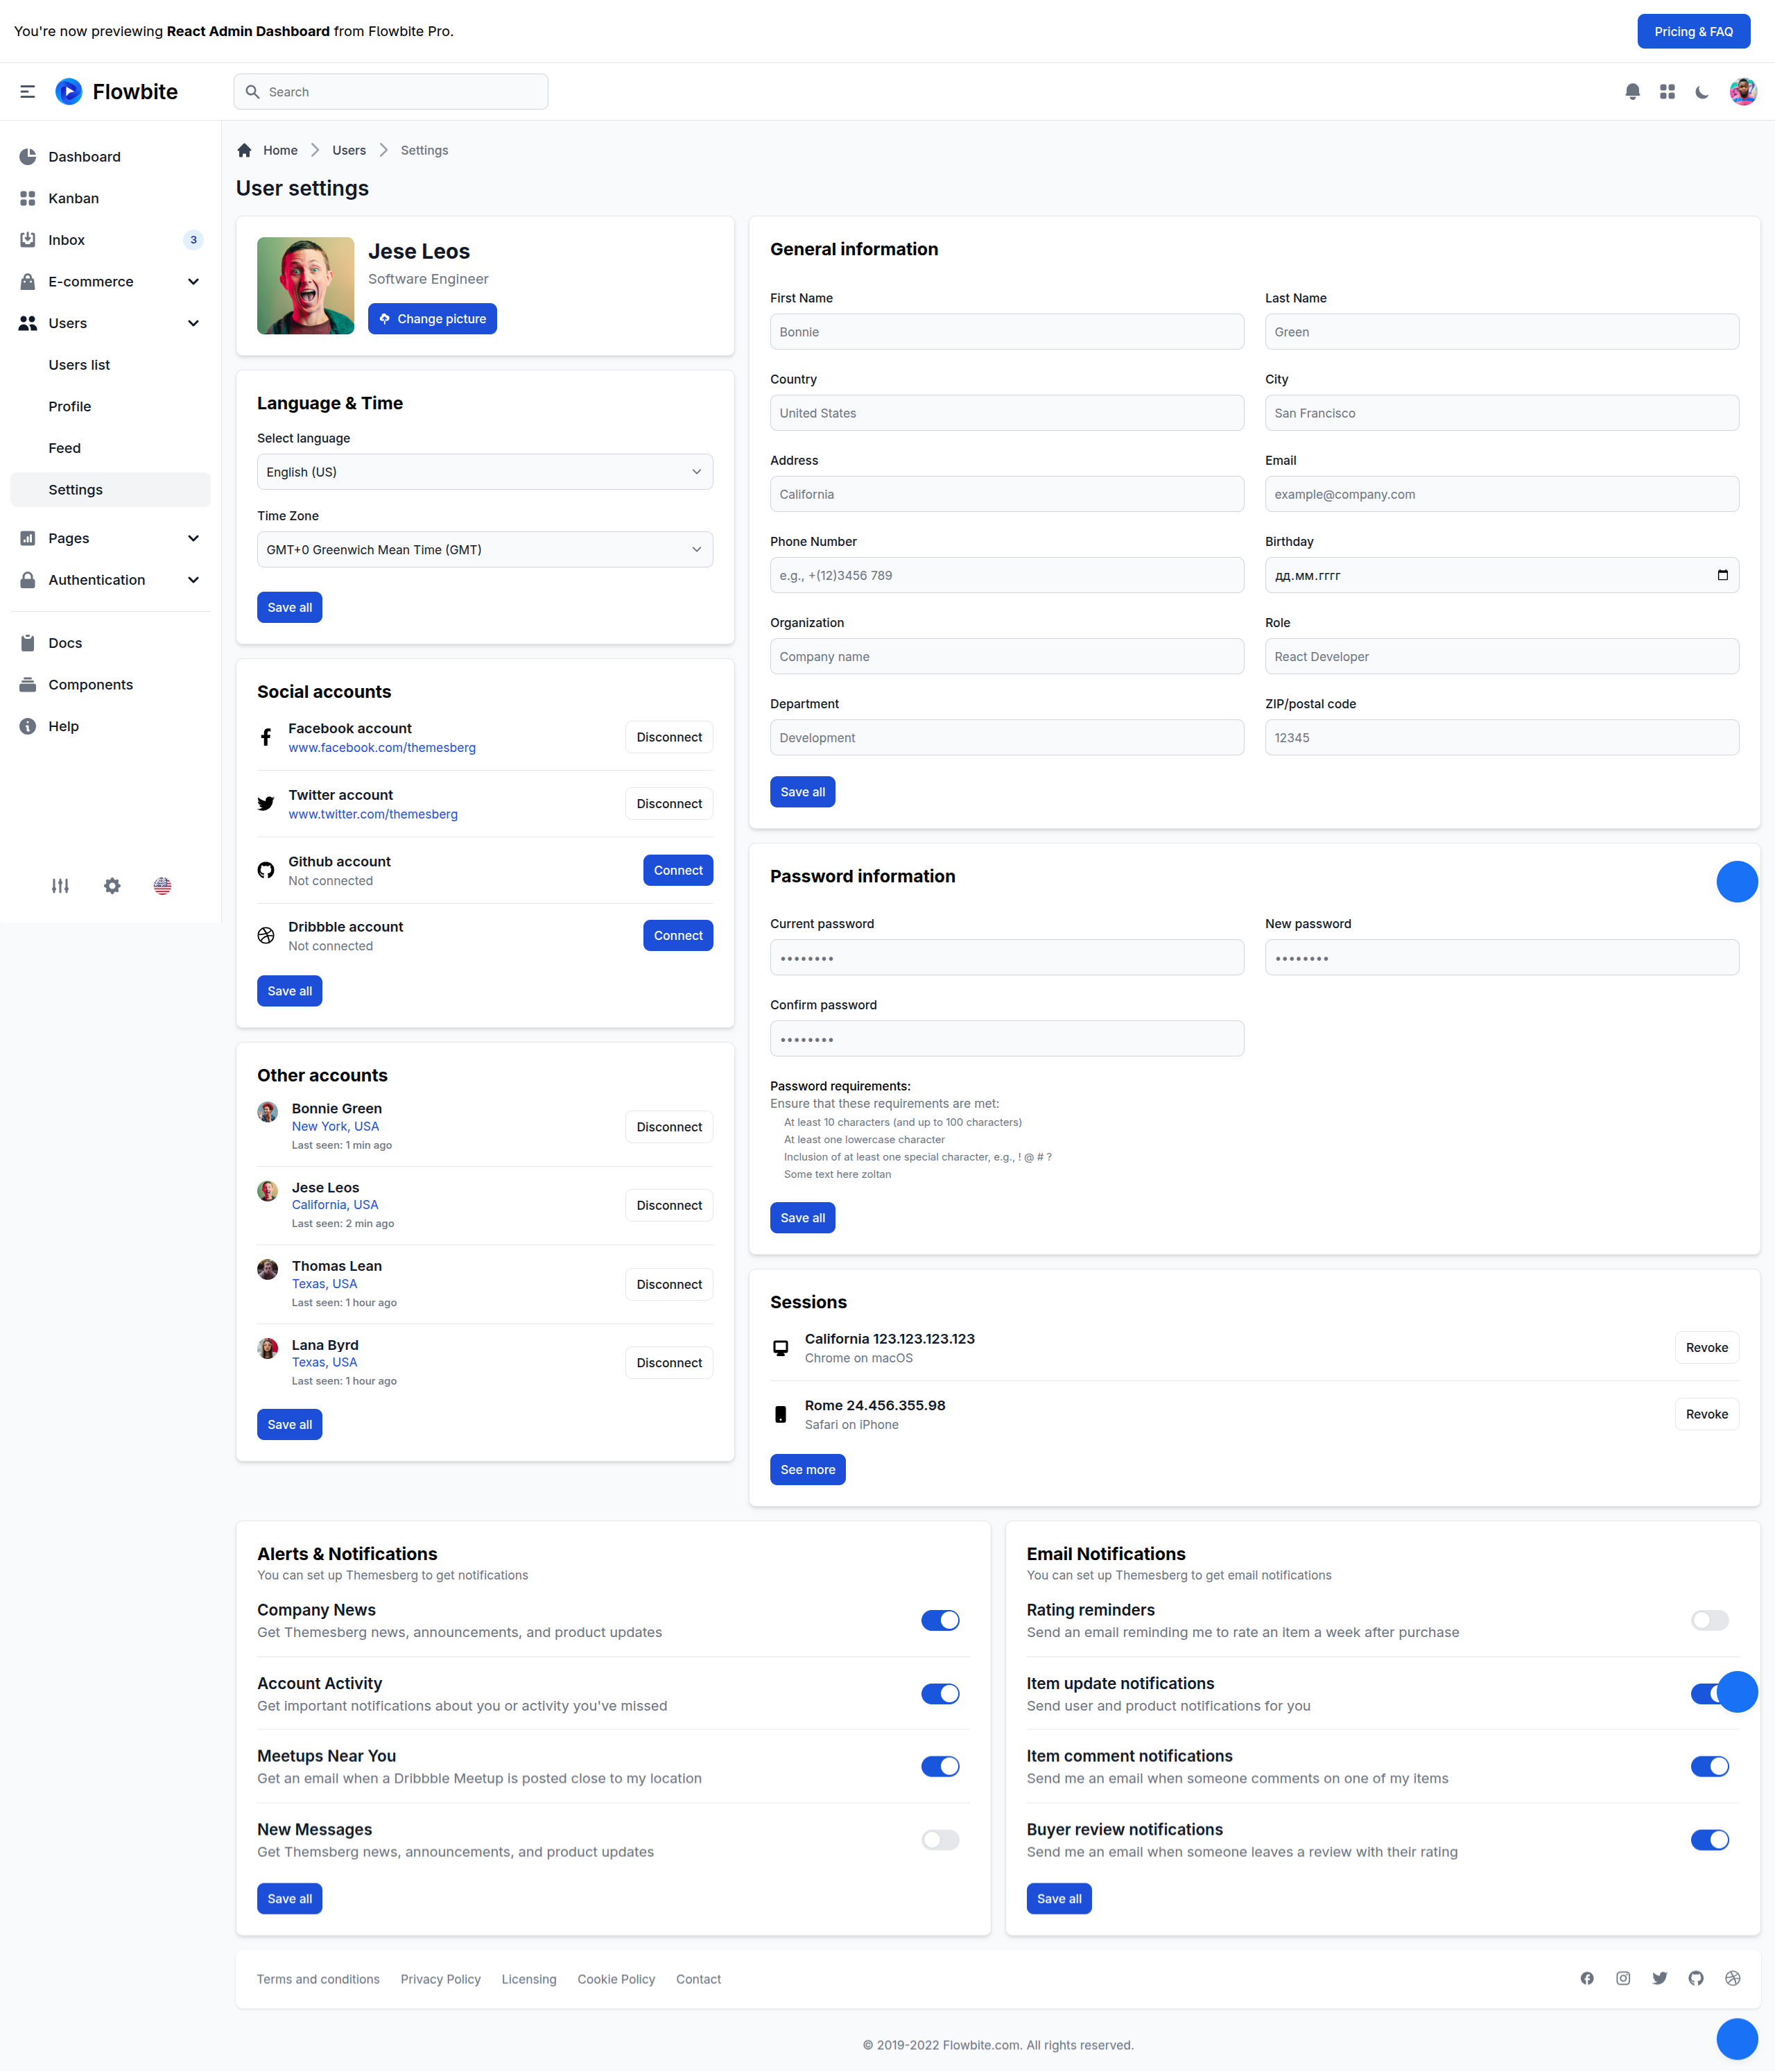
Task: Enable the Rating reminders toggle
Action: point(1709,1620)
